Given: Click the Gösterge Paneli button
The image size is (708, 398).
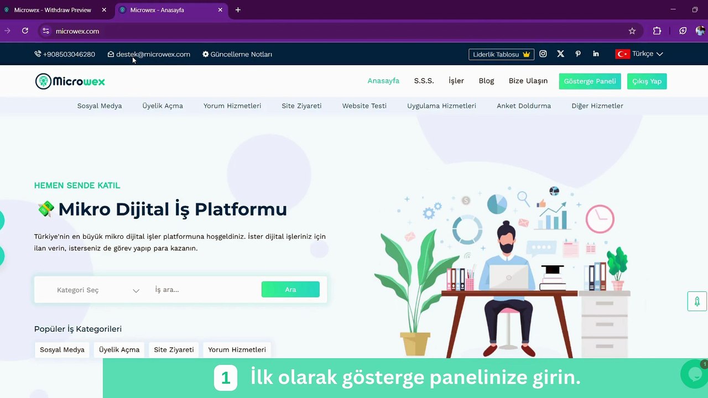Looking at the screenshot, I should pos(590,81).
